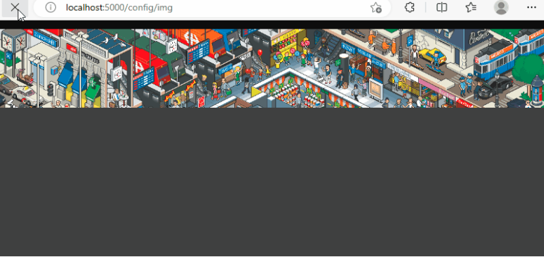Click the double-faced station clock in image
The width and height of the screenshot is (544, 257).
[x=14, y=41]
